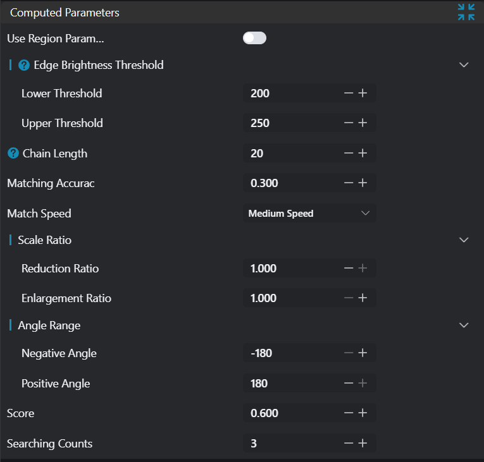The width and height of the screenshot is (484, 462).
Task: Click help icon next to Chain Length
Action: click(x=13, y=154)
